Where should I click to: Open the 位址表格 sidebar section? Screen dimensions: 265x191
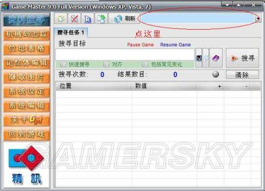point(26,48)
